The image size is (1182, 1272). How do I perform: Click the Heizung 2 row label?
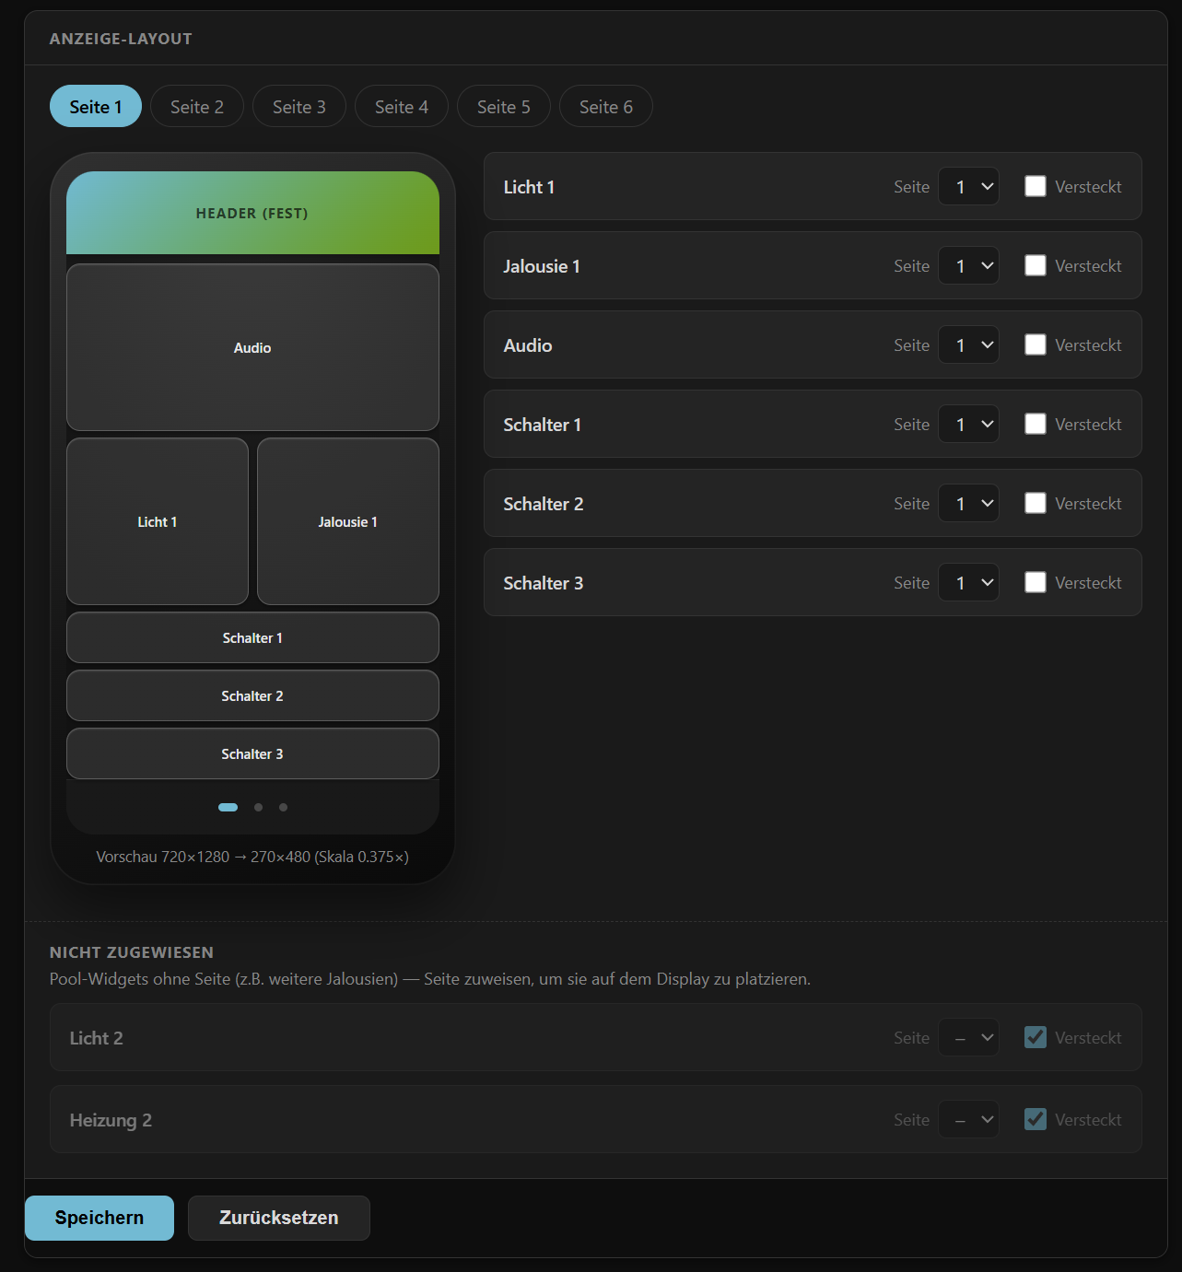click(x=111, y=1120)
